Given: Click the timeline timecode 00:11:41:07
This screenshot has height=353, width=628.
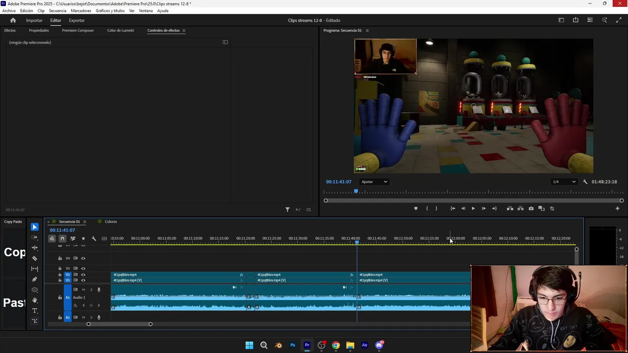Looking at the screenshot, I should click(x=62, y=230).
